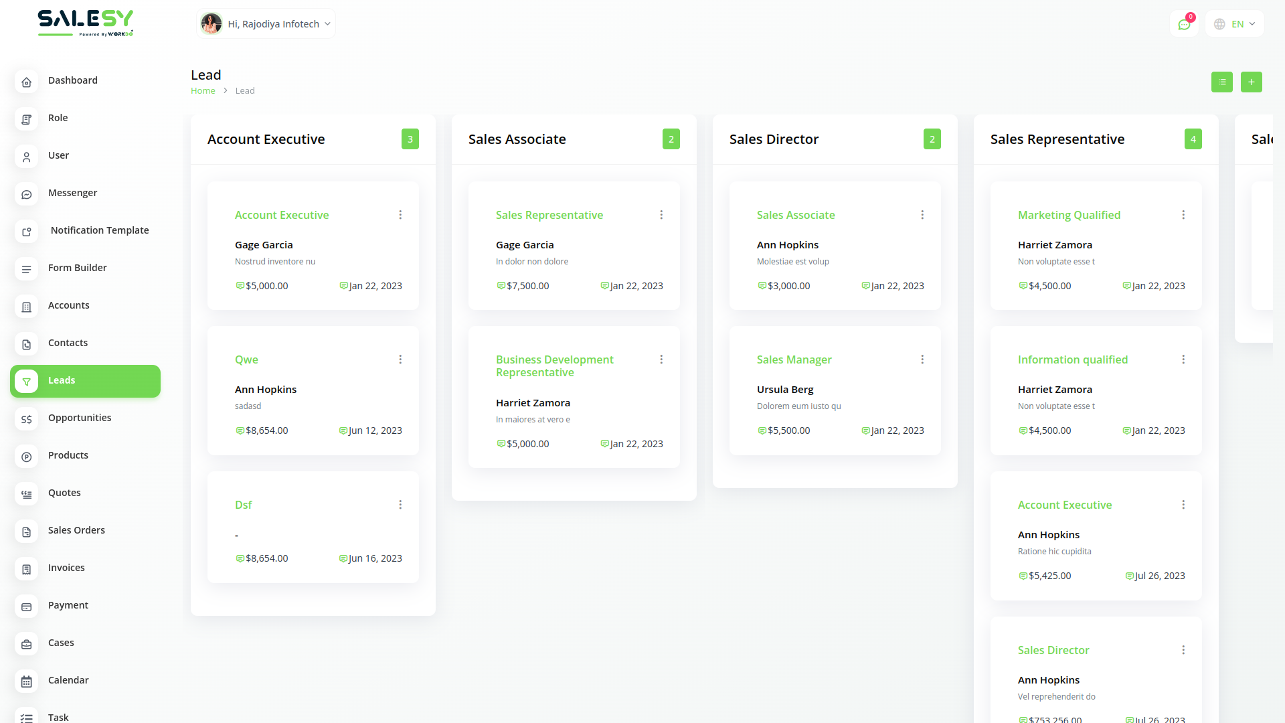Expand the Hi, Rajodiya Infotech user menu
The image size is (1285, 723).
tap(266, 24)
